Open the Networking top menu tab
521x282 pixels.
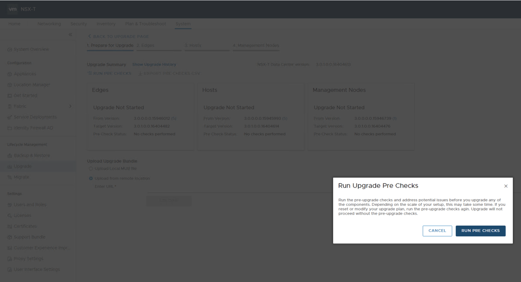[49, 24]
